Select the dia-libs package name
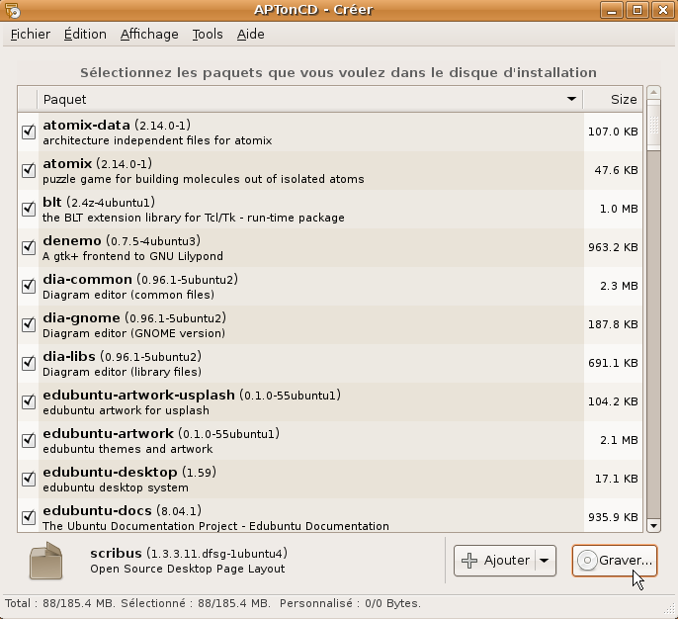Screen dimensions: 678x619 pyautogui.click(x=69, y=356)
